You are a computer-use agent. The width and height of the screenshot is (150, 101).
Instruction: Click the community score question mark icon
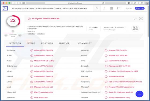tap(13, 31)
